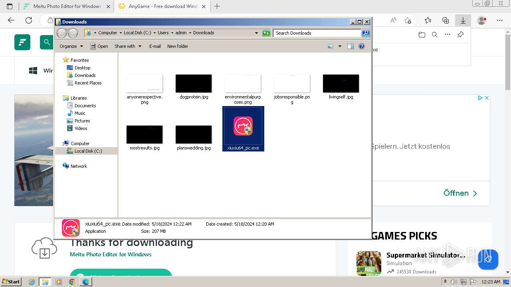Click the browser back arrow
Image resolution: width=511 pixels, height=287 pixels.
click(11, 20)
